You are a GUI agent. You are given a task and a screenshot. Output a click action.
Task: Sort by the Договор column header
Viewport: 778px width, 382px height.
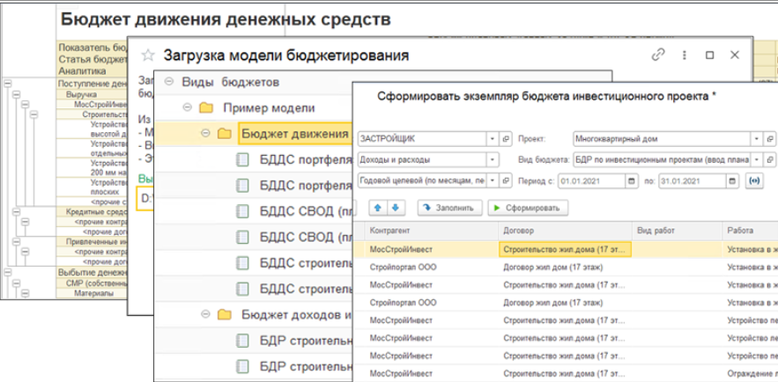(x=564, y=231)
